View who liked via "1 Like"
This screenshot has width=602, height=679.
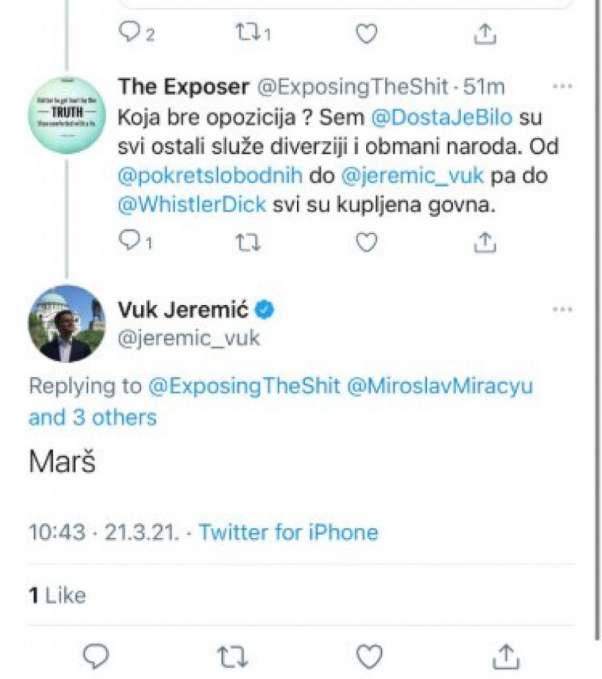click(x=58, y=595)
